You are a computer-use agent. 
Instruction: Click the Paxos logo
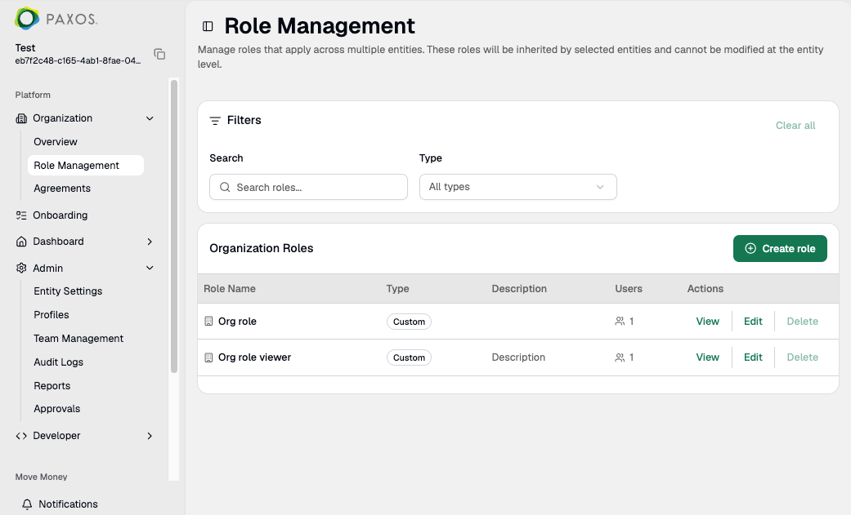coord(56,19)
